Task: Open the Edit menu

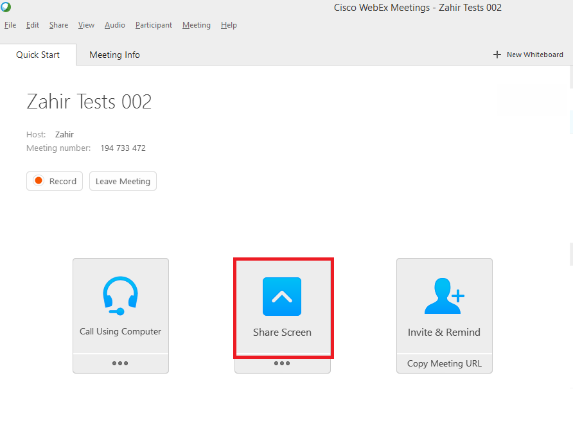Action: tap(33, 25)
